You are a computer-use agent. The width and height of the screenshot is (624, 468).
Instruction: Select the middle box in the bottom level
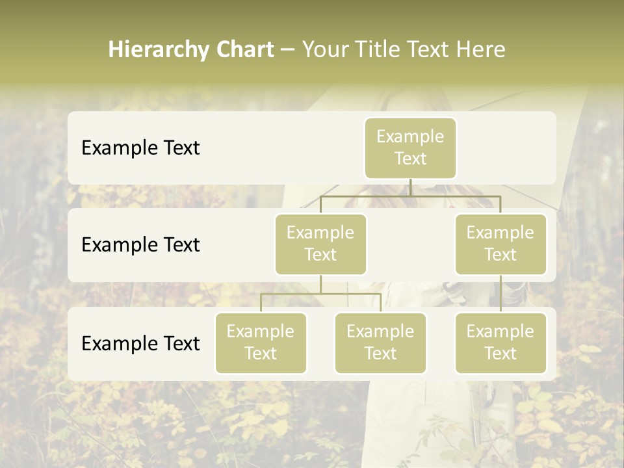click(380, 343)
